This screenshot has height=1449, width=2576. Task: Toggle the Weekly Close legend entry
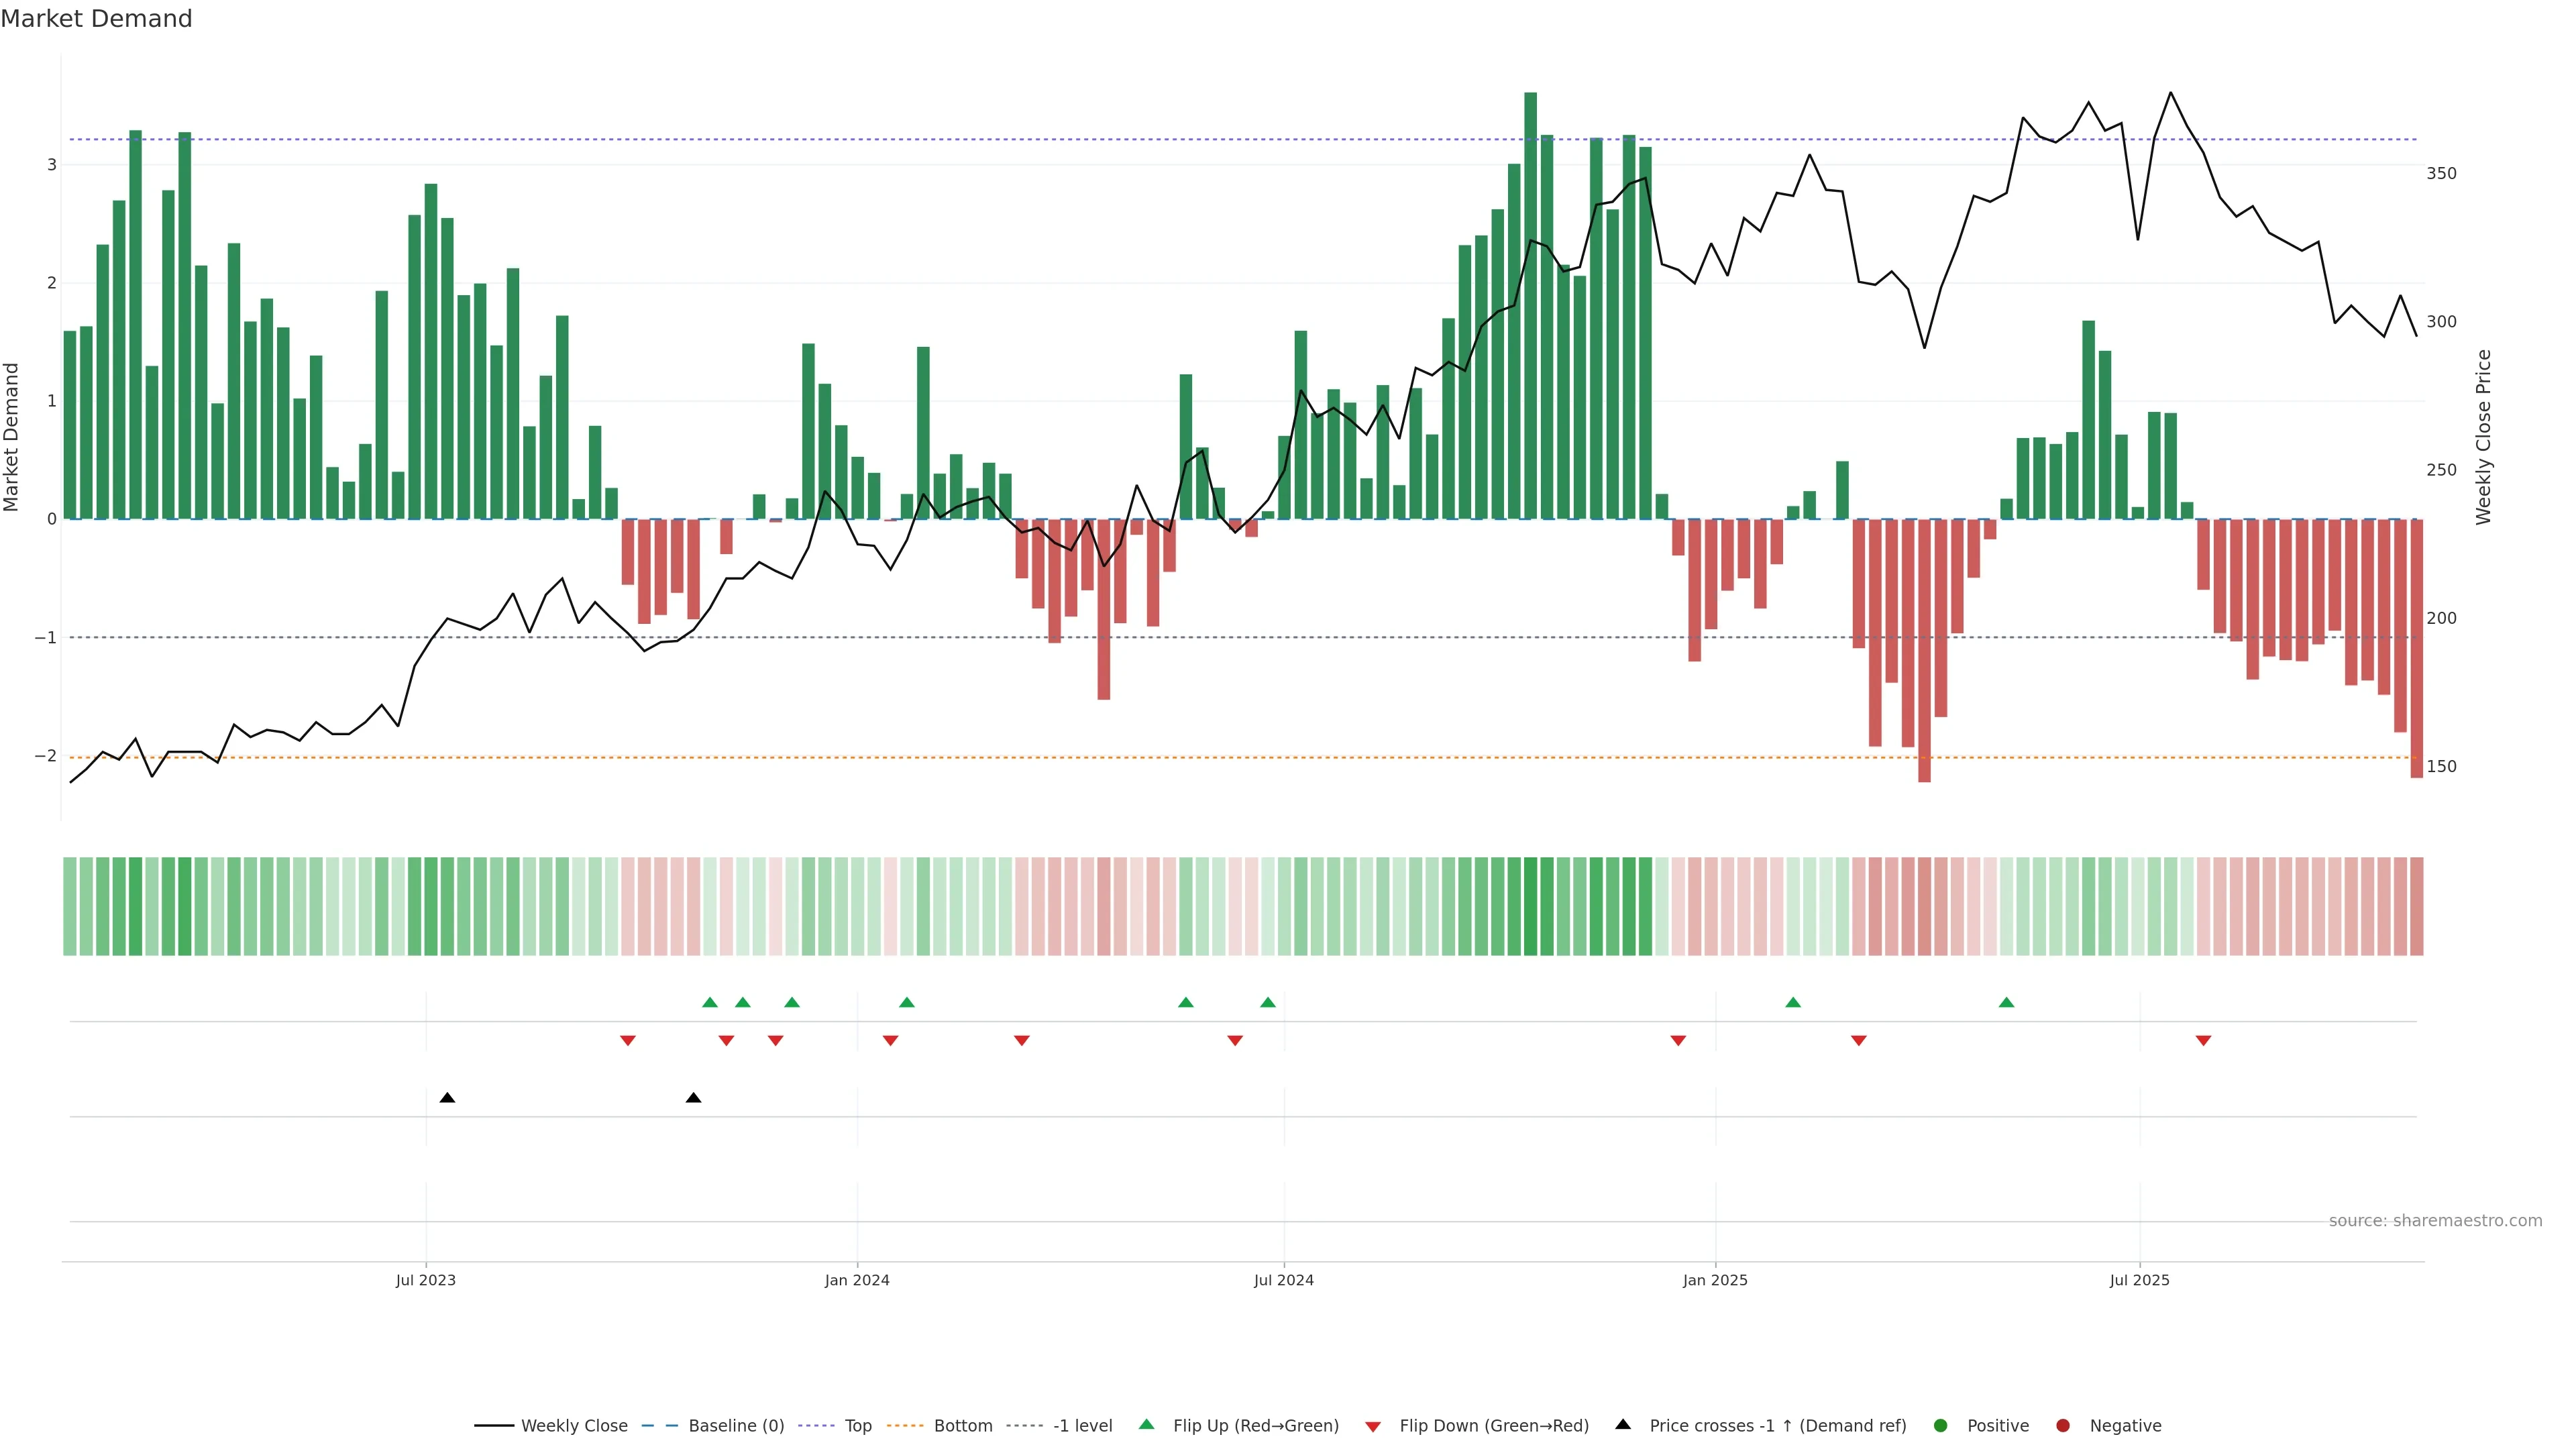click(x=573, y=1425)
